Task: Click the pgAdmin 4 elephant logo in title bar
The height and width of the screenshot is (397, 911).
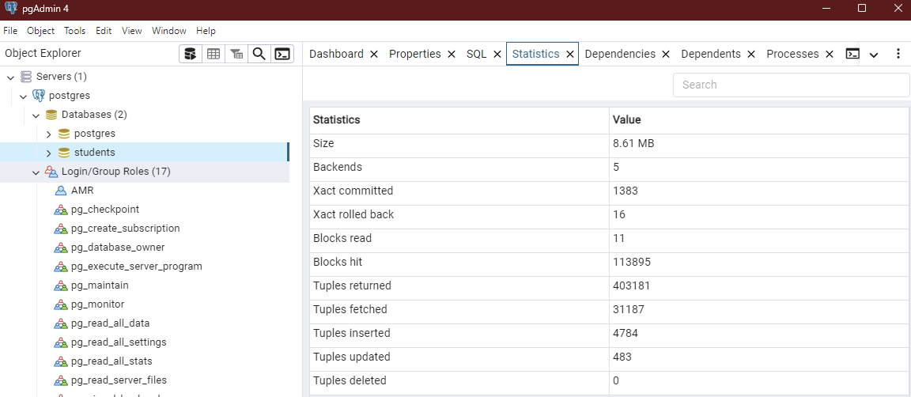Action: [10, 8]
